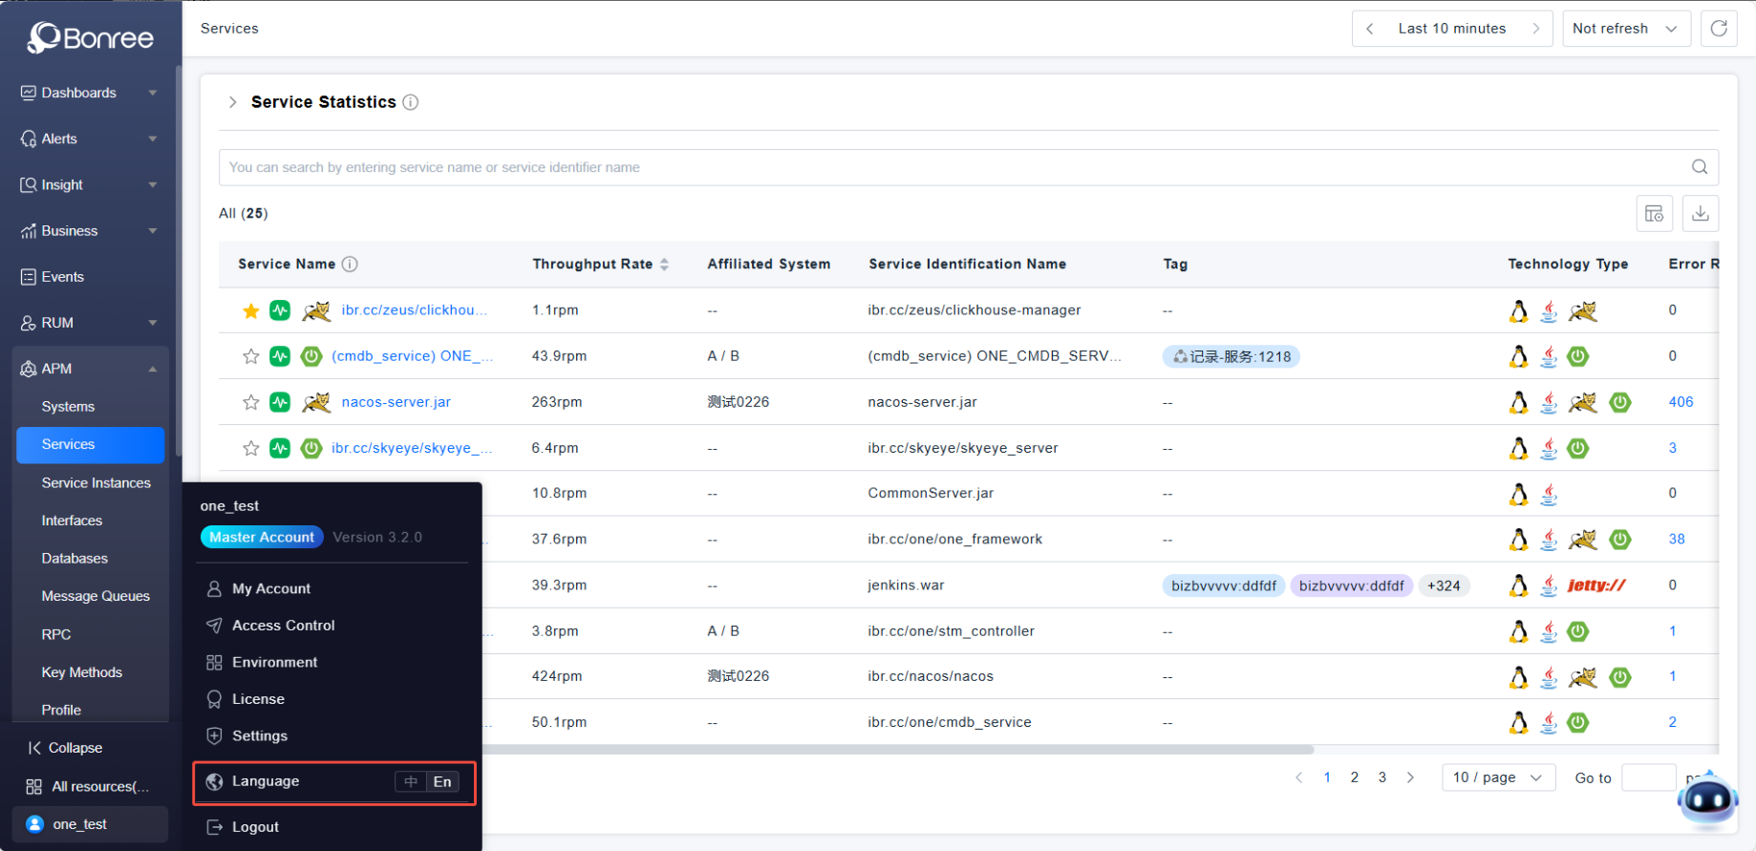Open the chatbot robot assistant
This screenshot has width=1756, height=851.
(1706, 800)
